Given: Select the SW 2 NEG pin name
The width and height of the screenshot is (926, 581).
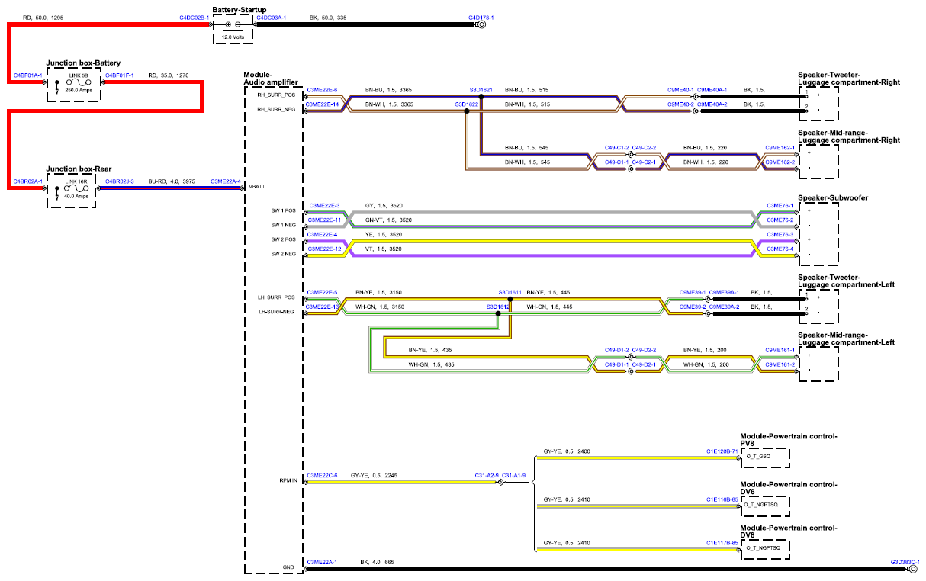Looking at the screenshot, I should coord(284,254).
